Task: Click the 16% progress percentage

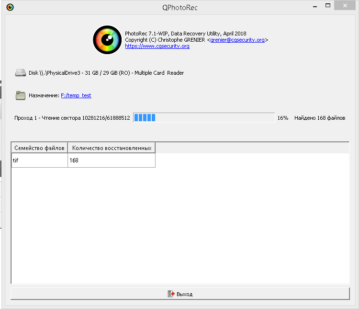Action: [x=283, y=118]
